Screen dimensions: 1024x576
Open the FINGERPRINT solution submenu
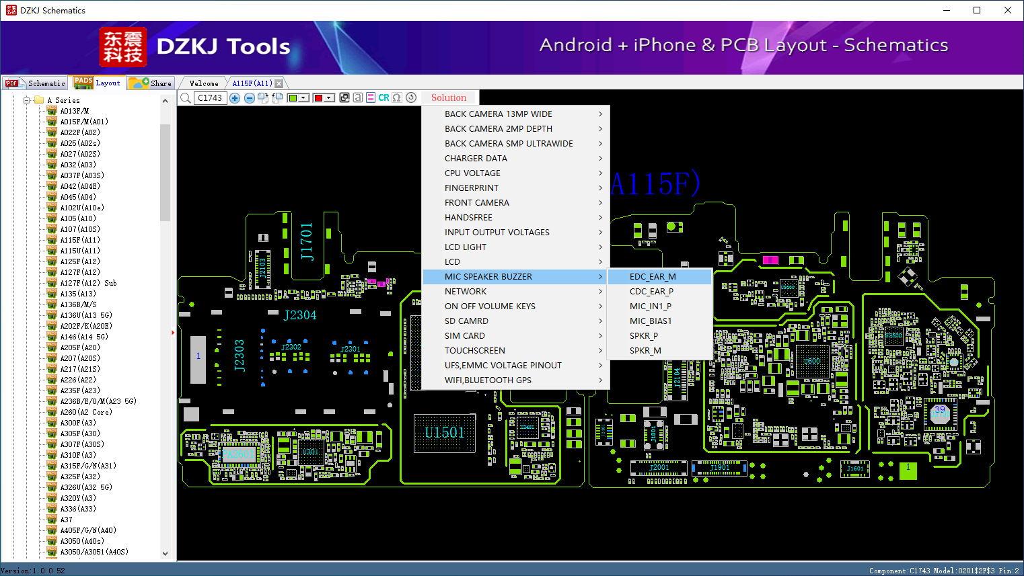(x=516, y=188)
